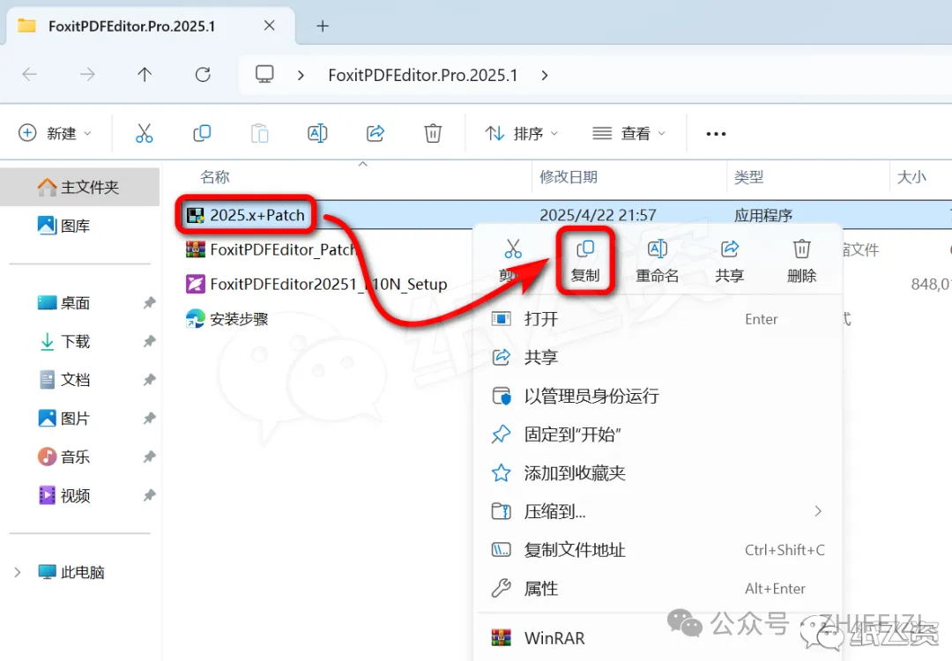This screenshot has height=661, width=952.
Task: Click the Delete trash icon in toolbar
Action: (x=433, y=133)
